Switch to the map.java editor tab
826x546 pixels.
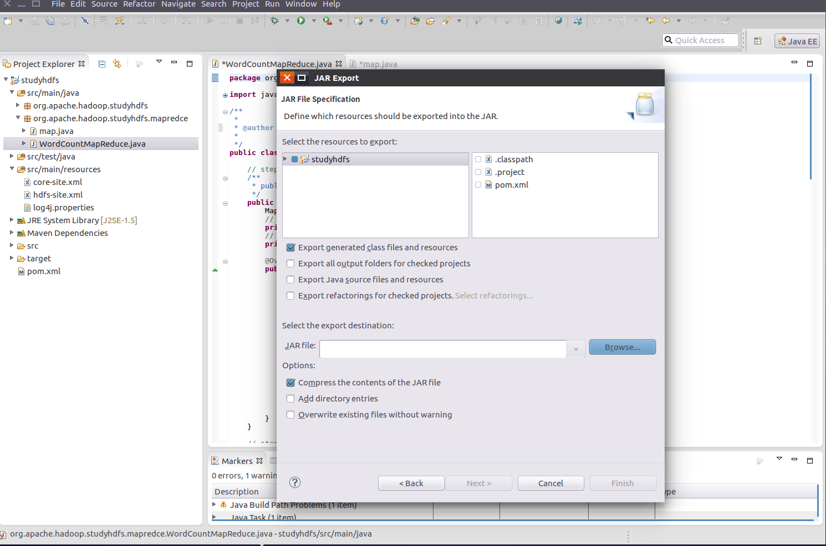(x=374, y=64)
